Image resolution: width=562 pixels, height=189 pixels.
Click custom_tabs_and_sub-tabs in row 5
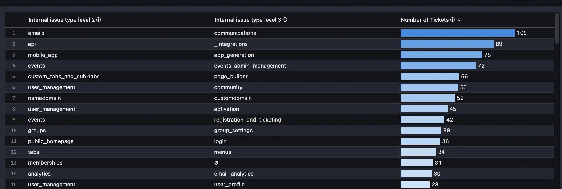[x=64, y=76]
